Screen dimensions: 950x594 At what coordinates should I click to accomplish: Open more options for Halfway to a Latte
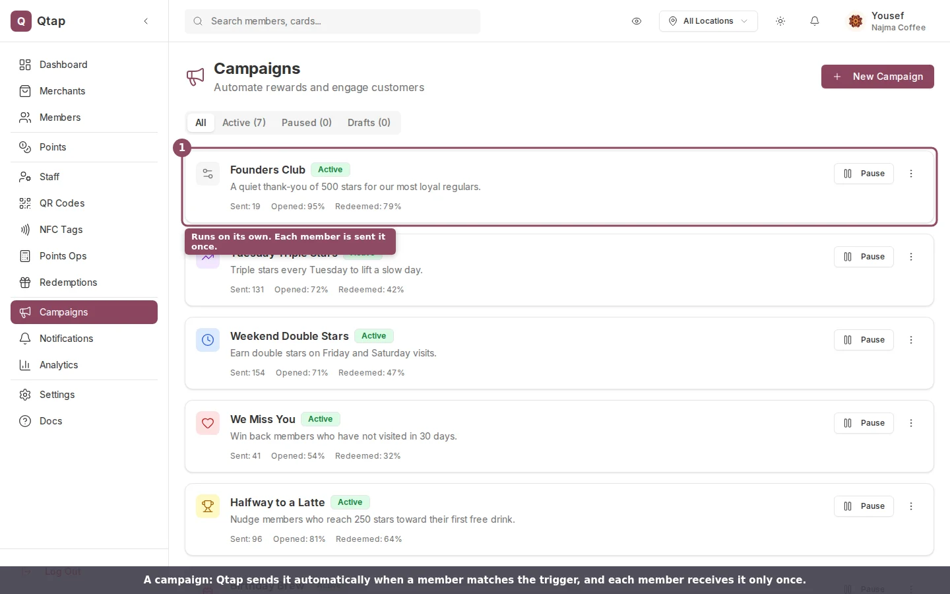[x=911, y=506]
